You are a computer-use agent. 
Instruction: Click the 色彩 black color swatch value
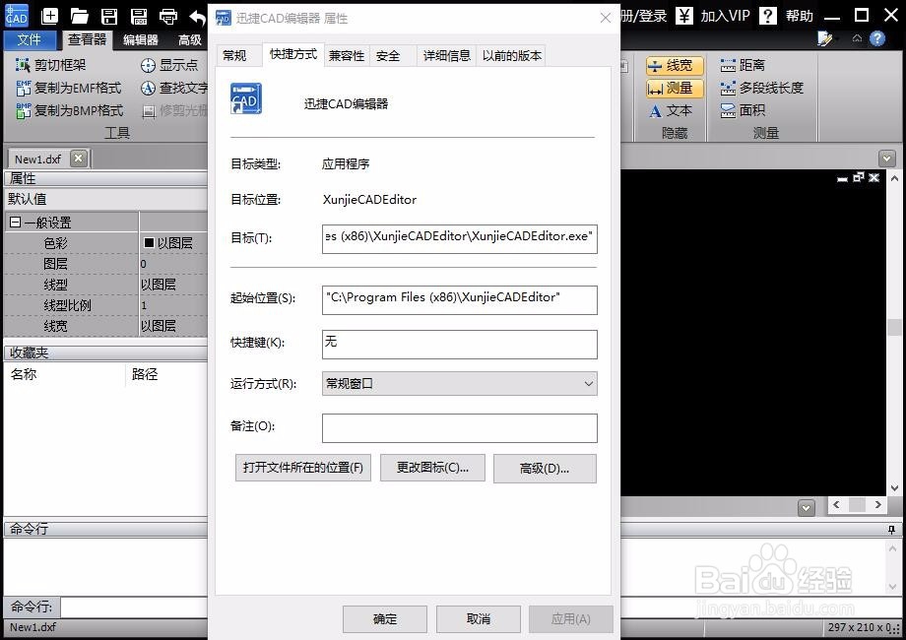coord(149,242)
